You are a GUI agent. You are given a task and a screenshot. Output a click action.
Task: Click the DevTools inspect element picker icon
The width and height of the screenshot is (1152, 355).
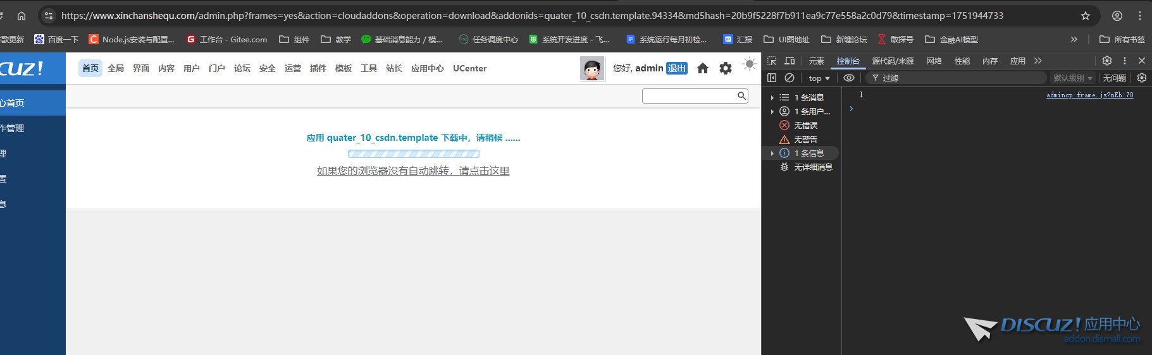click(x=772, y=61)
